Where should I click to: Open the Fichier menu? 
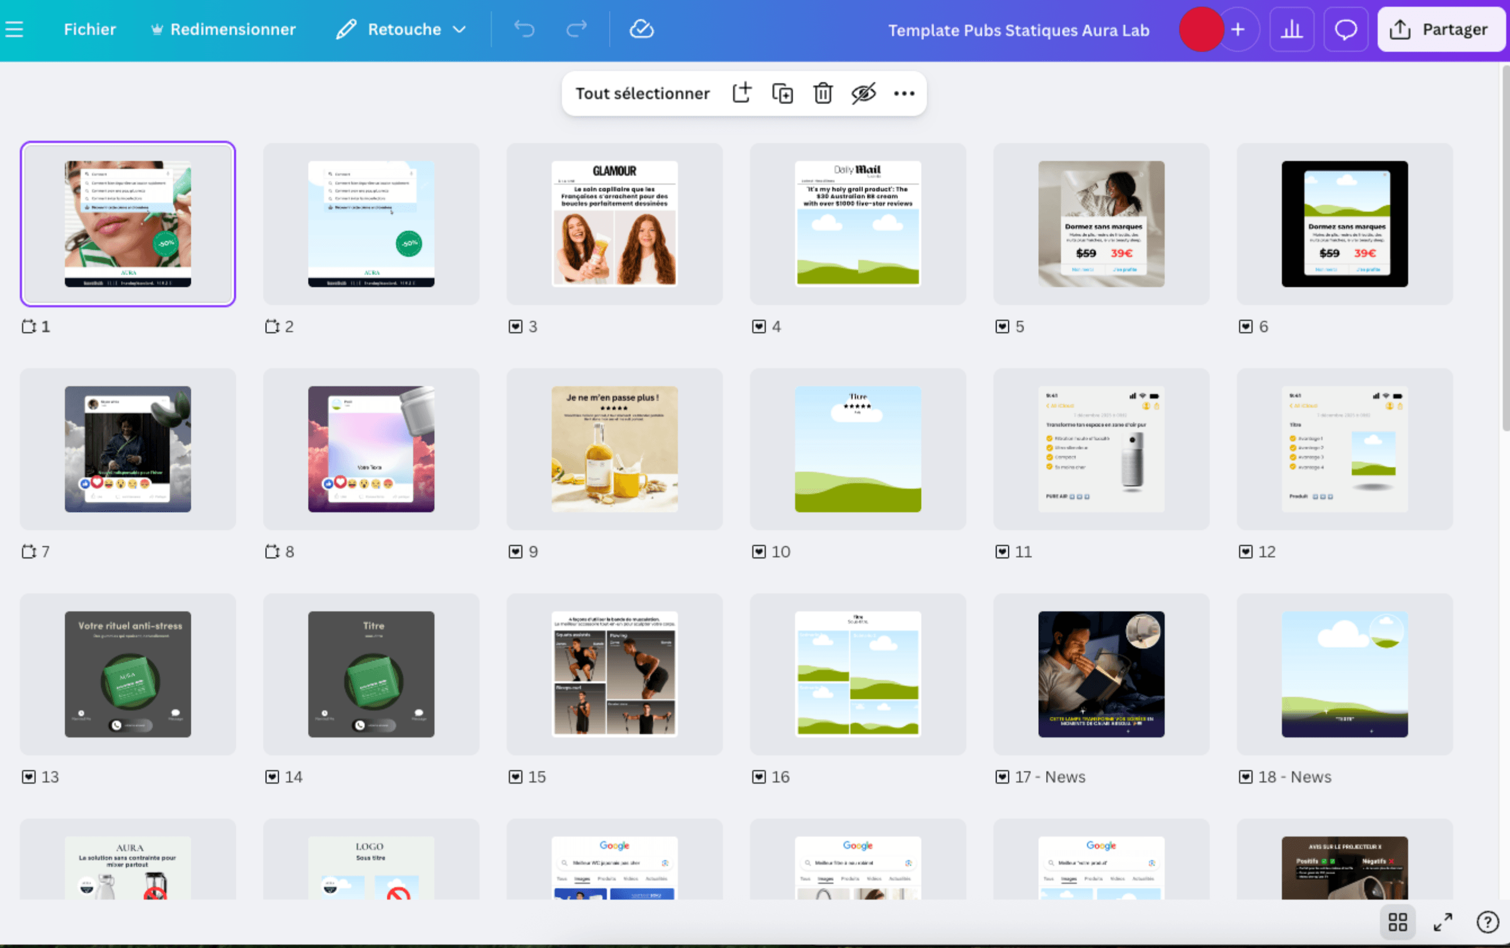[90, 29]
